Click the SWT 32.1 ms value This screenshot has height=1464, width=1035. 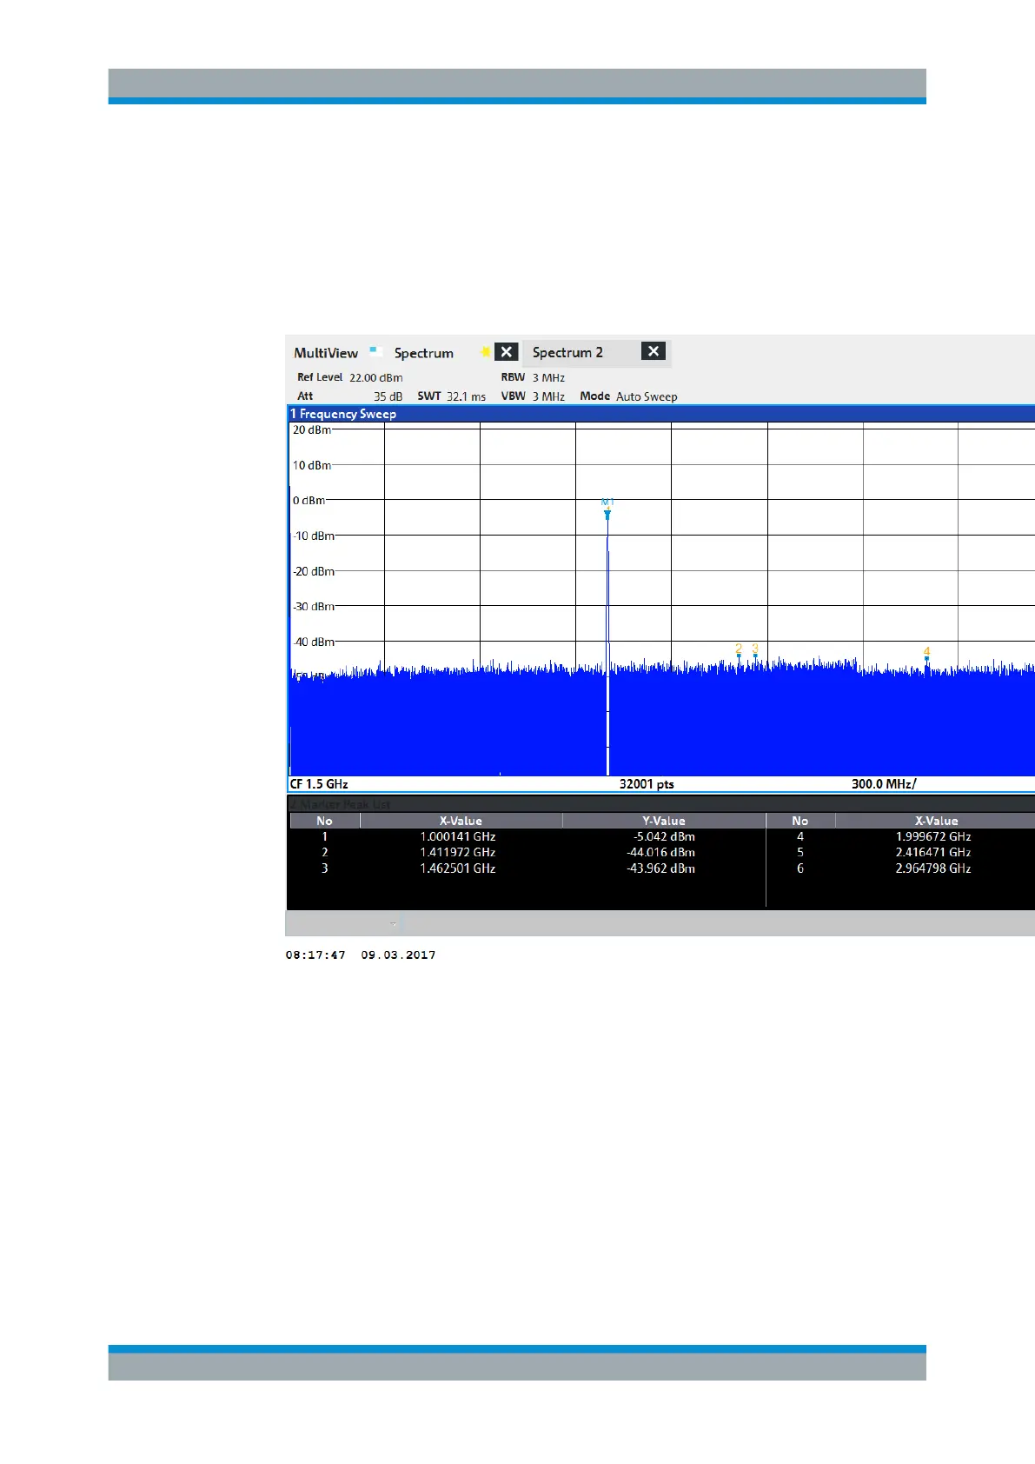(x=466, y=396)
